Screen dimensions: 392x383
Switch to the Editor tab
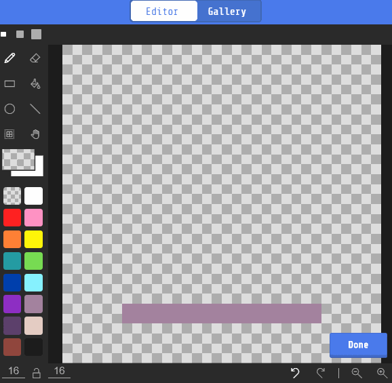click(162, 12)
